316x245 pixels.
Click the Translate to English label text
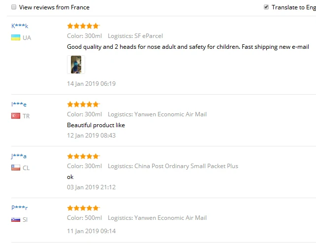click(294, 7)
